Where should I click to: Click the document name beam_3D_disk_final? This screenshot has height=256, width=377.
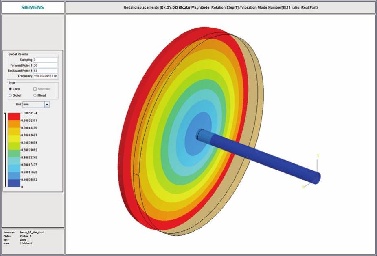point(32,232)
